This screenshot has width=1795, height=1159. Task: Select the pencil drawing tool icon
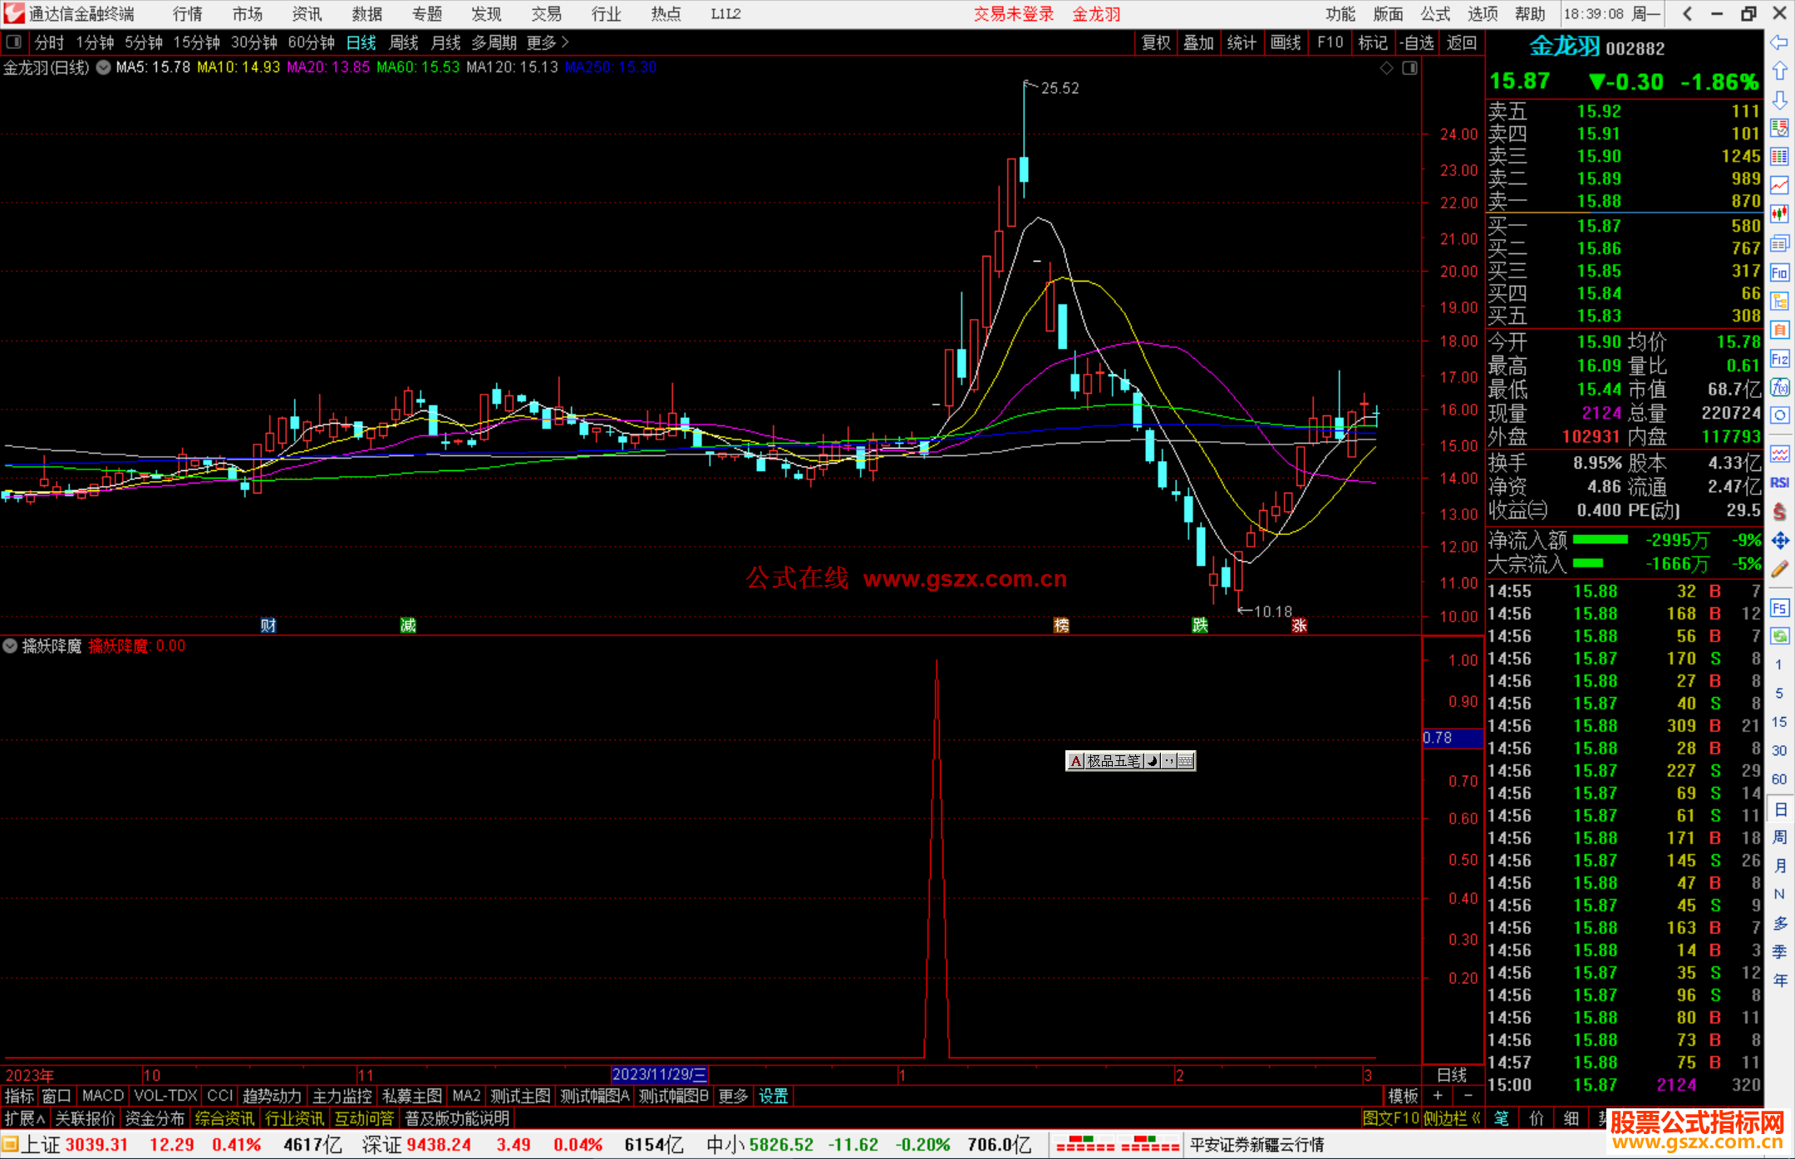[1779, 569]
